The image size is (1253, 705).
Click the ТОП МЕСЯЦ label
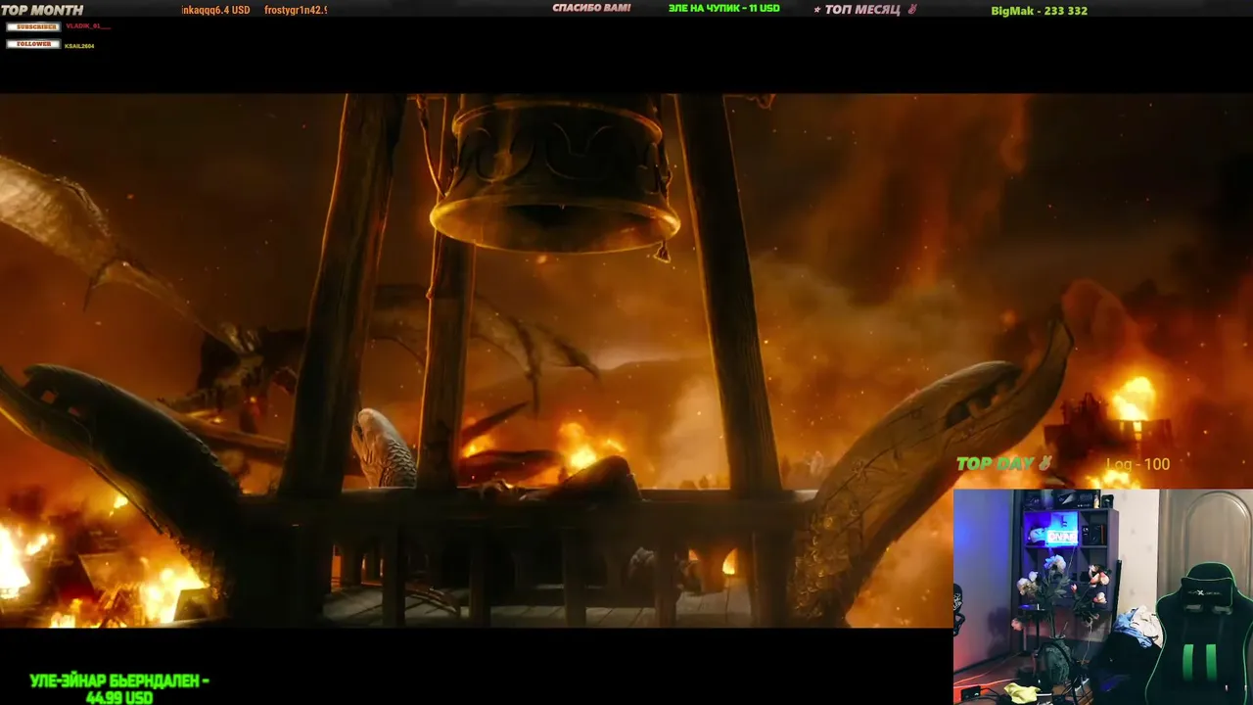pos(864,10)
